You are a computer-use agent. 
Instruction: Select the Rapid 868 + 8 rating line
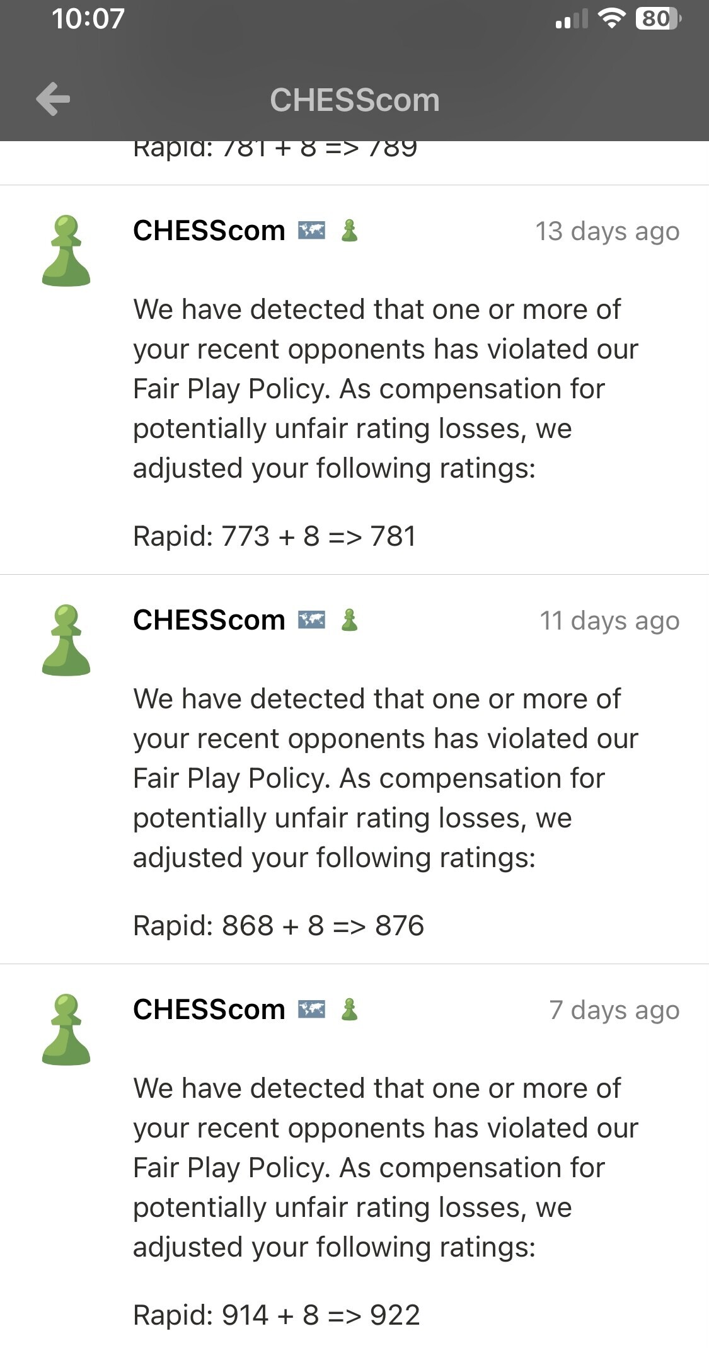[x=279, y=926]
